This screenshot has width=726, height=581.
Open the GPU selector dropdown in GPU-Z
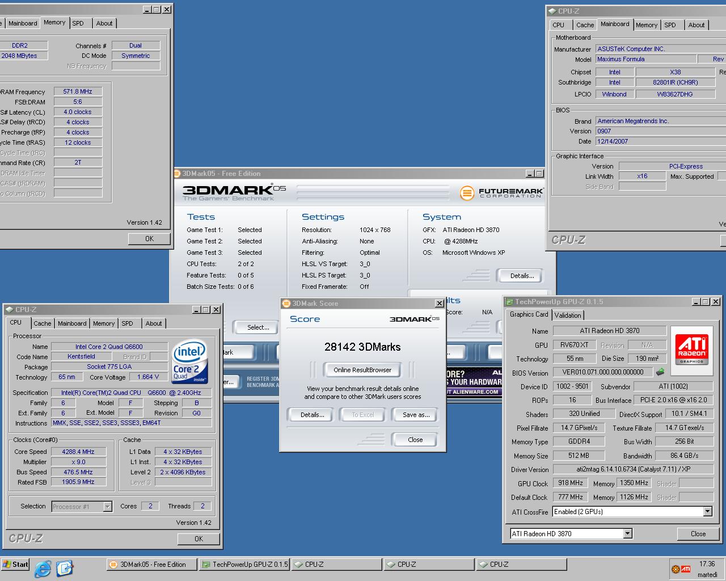[627, 534]
